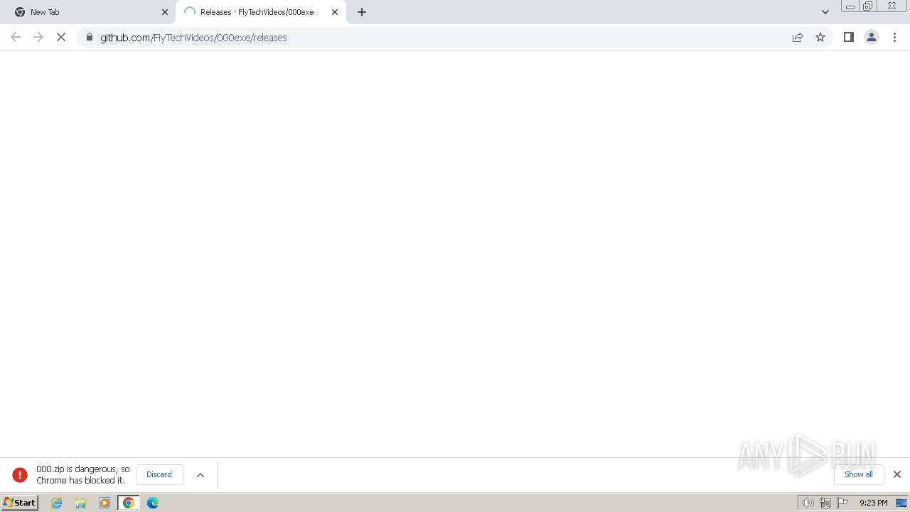Select the Chrome taskbar icon
910x512 pixels.
tap(129, 503)
